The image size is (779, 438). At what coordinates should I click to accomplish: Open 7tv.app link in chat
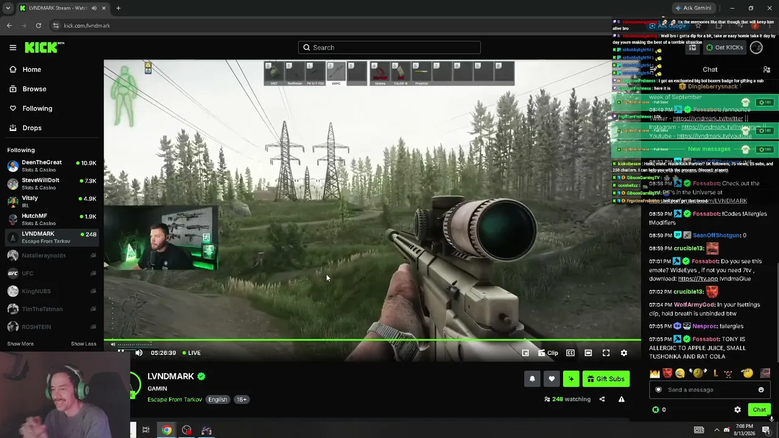point(698,279)
